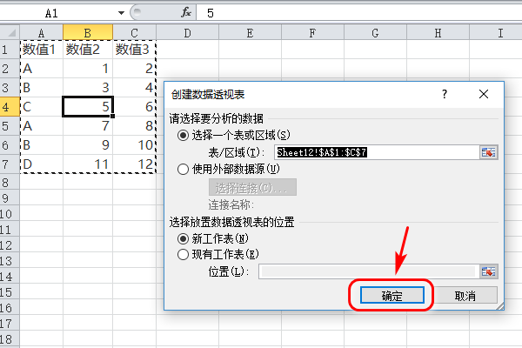Click the select-all corner triangle
This screenshot has width=522, height=348.
[x=10, y=33]
